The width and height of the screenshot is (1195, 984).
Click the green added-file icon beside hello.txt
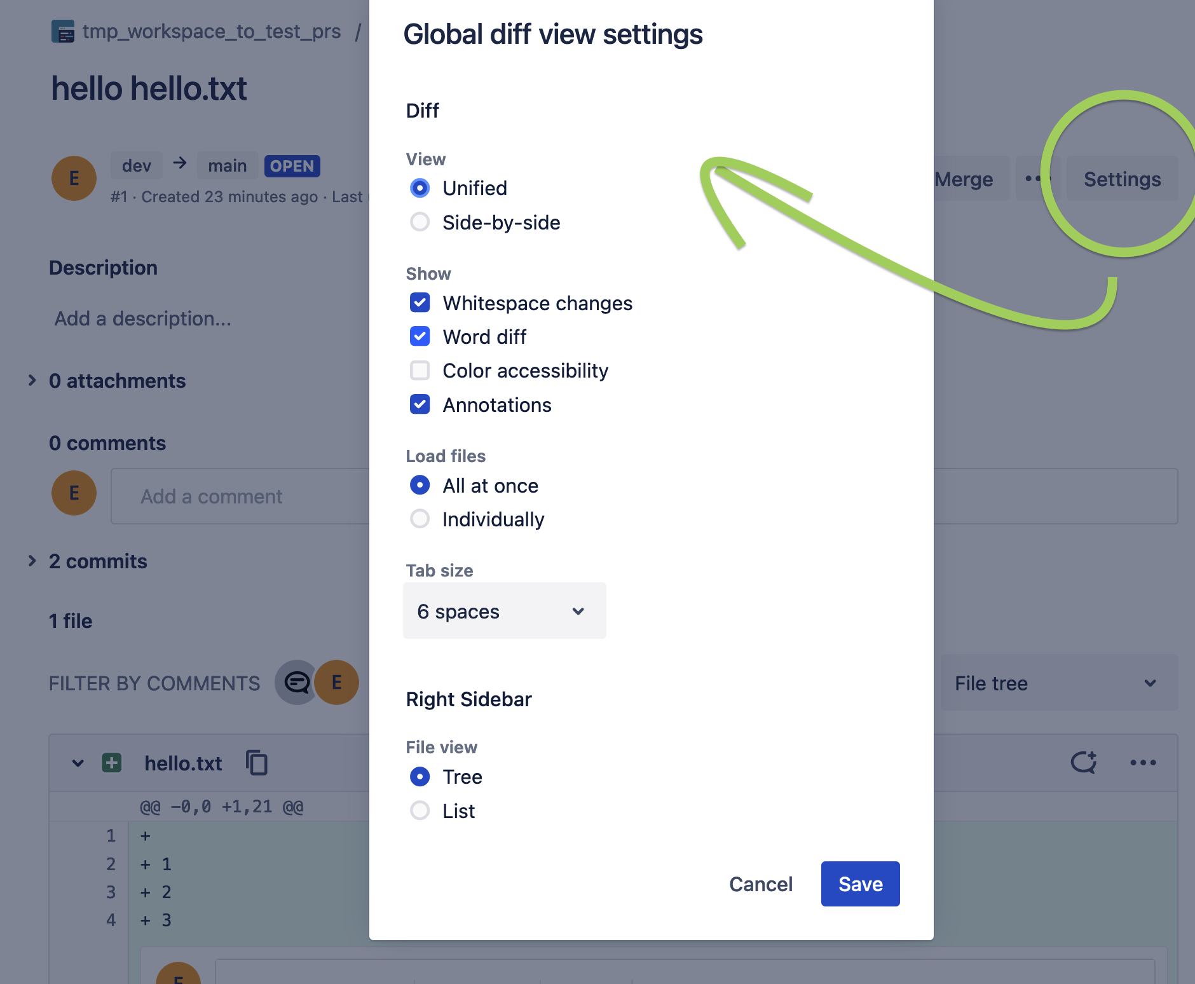click(112, 763)
